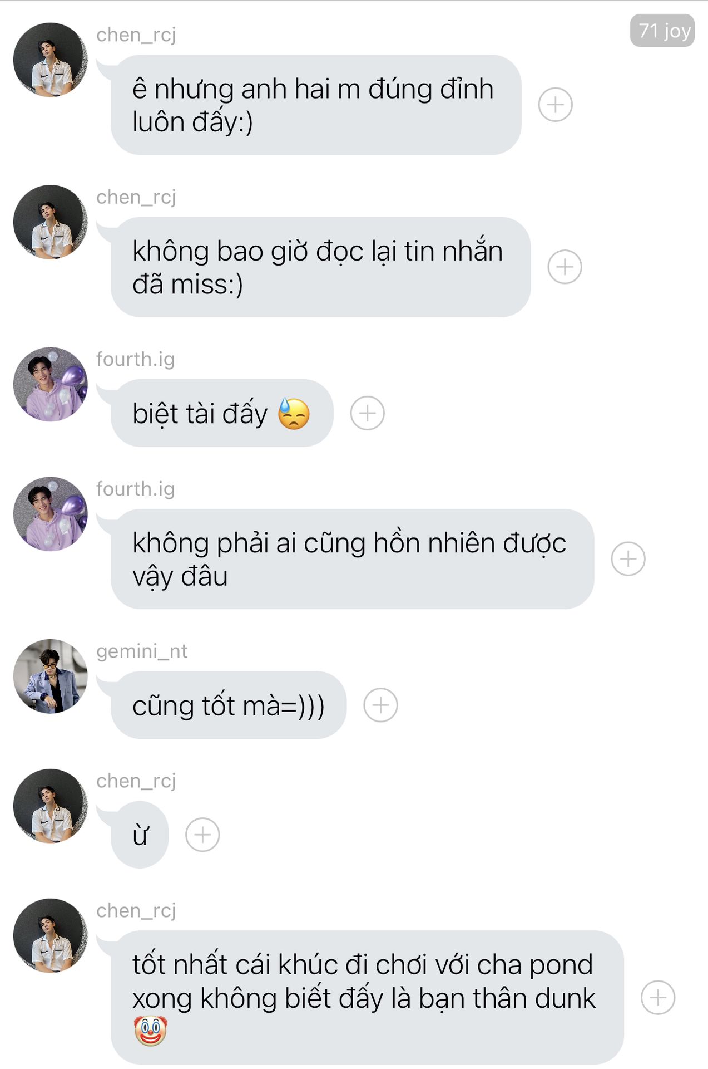708x1069 pixels.
Task: Open chen_rcj avatar on first message
Action: [x=51, y=60]
